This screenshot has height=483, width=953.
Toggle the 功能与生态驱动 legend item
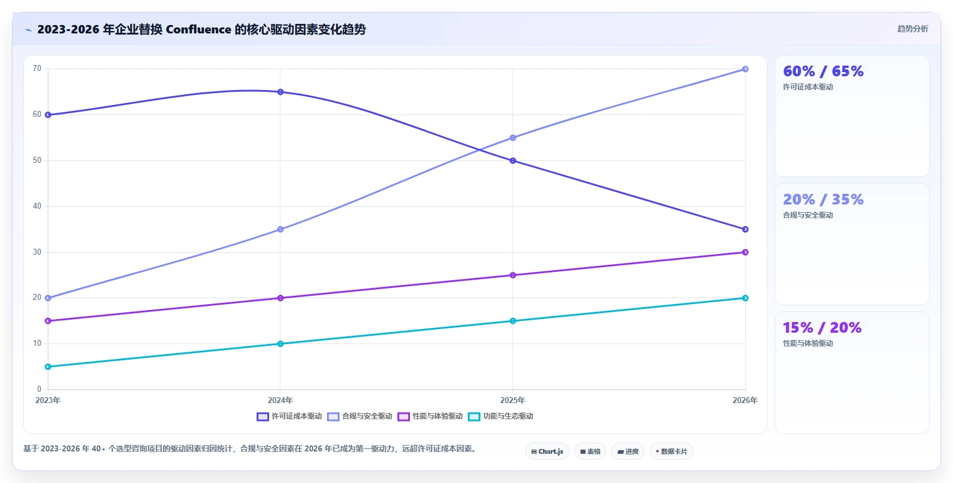[x=501, y=416]
